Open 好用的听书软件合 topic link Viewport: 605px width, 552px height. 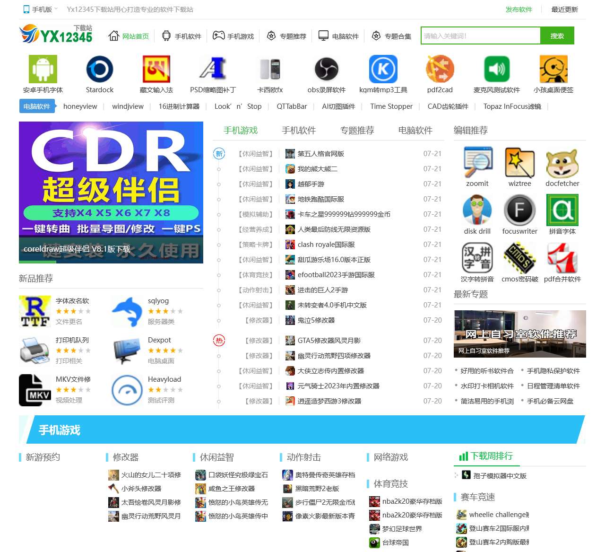pyautogui.click(x=487, y=371)
